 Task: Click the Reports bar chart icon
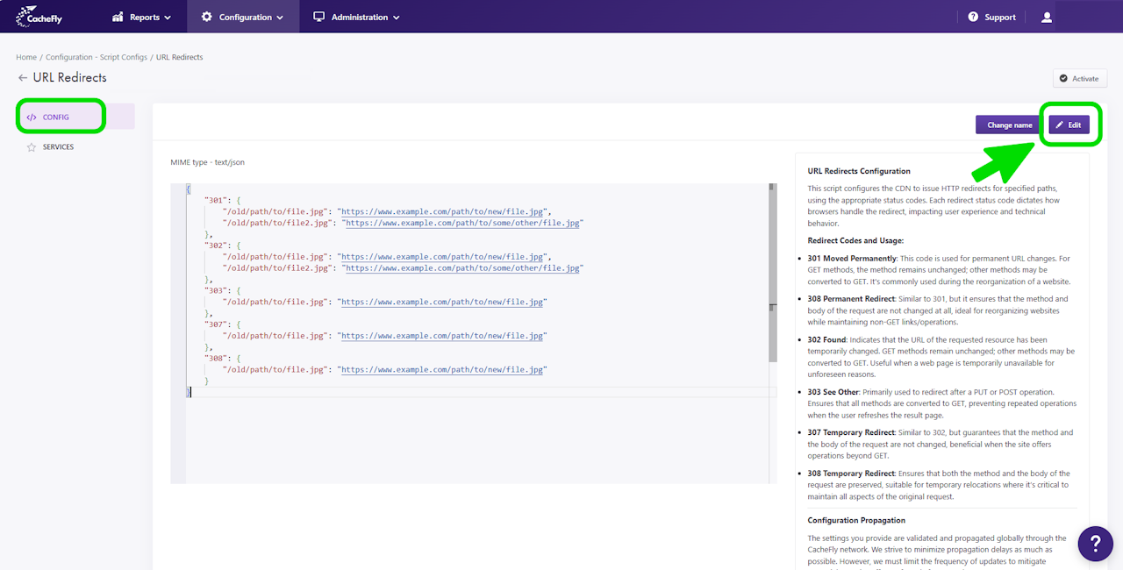pos(118,17)
